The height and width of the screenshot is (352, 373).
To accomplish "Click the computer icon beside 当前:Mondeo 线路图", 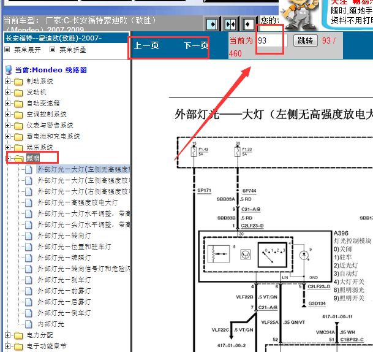I will [x=9, y=70].
